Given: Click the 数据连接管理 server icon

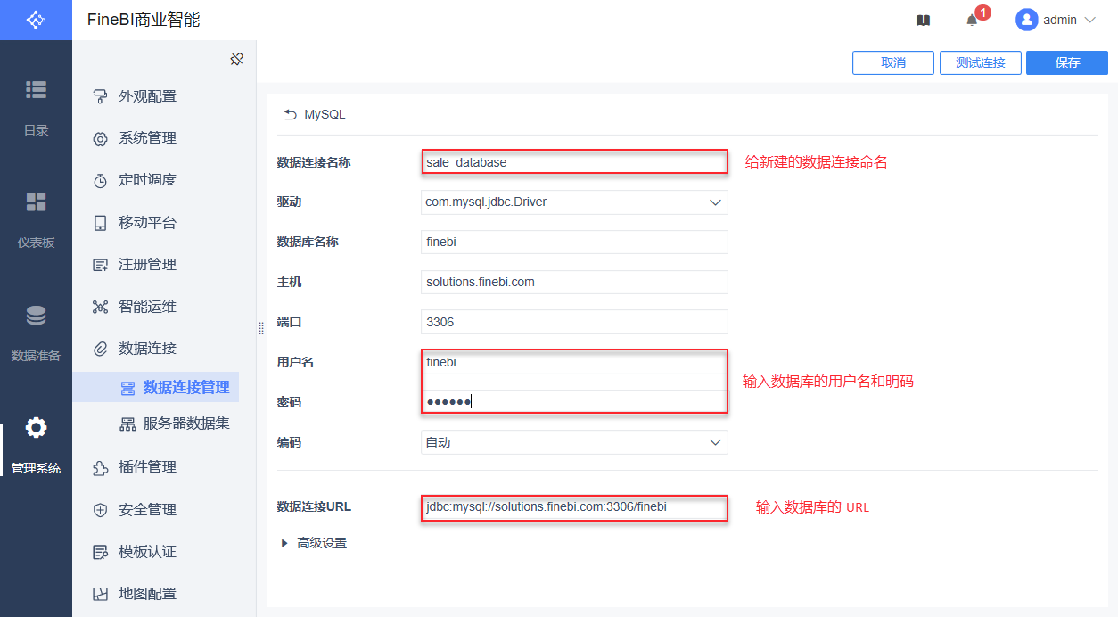Looking at the screenshot, I should 127,388.
